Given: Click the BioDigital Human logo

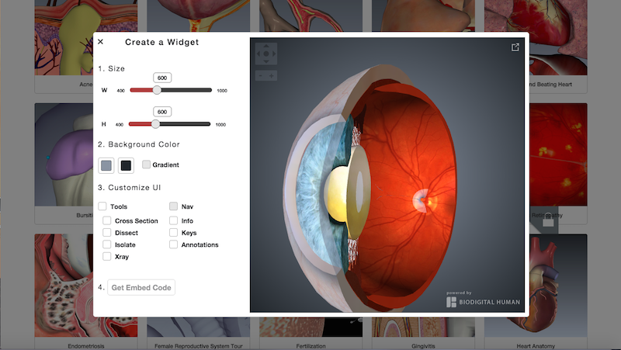Looking at the screenshot, I should 483,300.
